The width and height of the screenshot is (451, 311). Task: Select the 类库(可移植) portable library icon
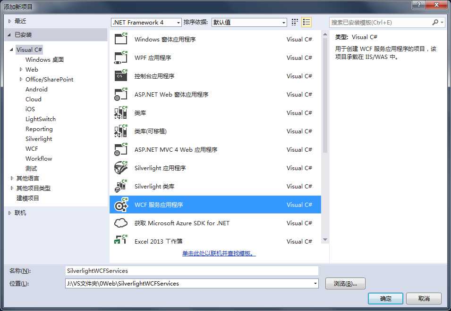[121, 131]
